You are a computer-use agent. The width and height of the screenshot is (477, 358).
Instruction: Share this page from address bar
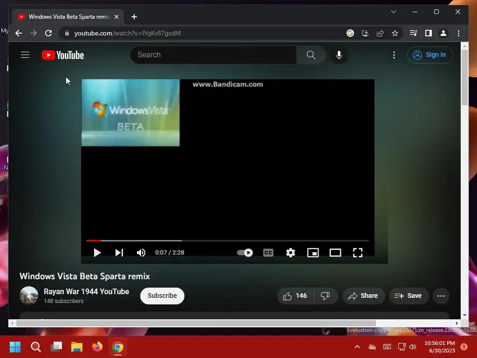tap(380, 33)
